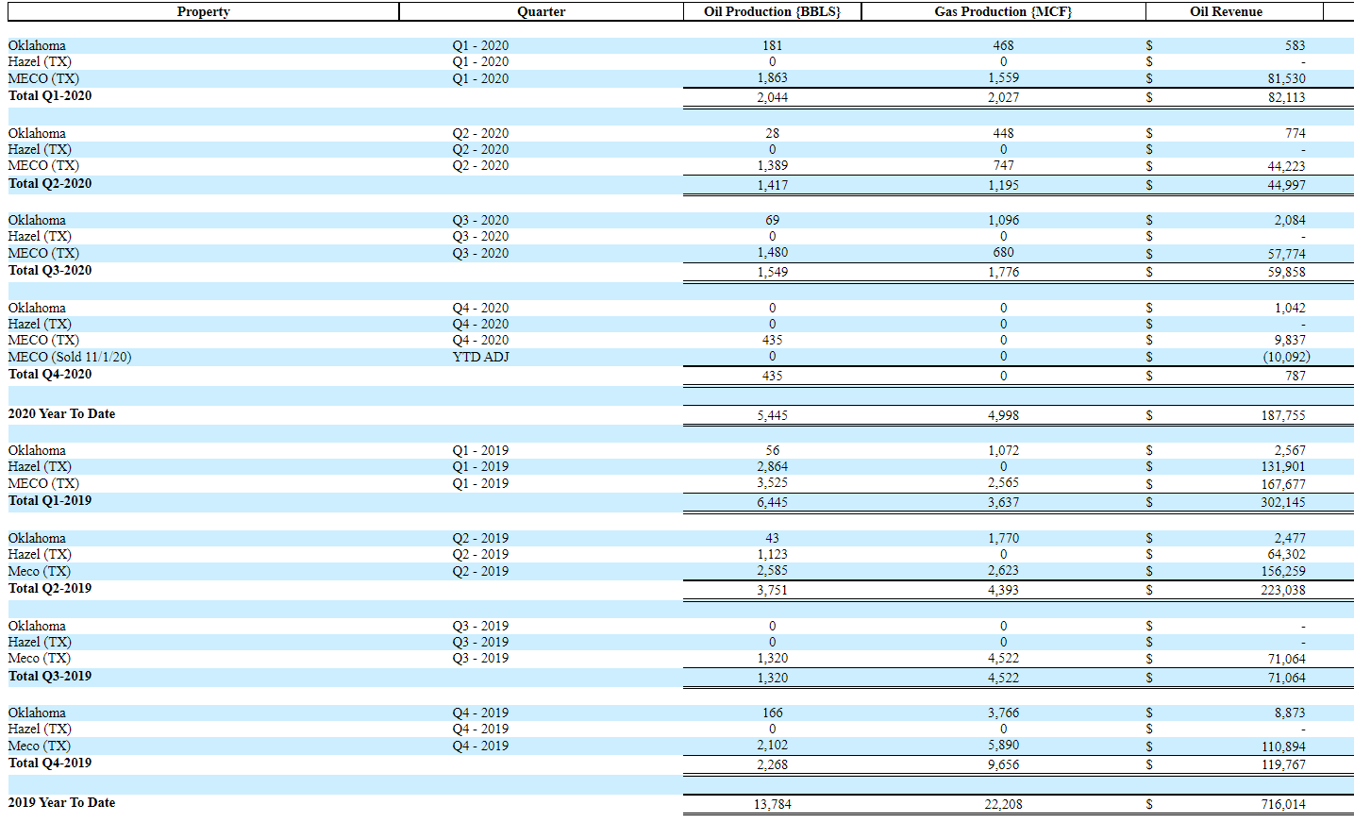Image resolution: width=1354 pixels, height=822 pixels.
Task: Select the 22,208 gas production total
Action: [1003, 804]
